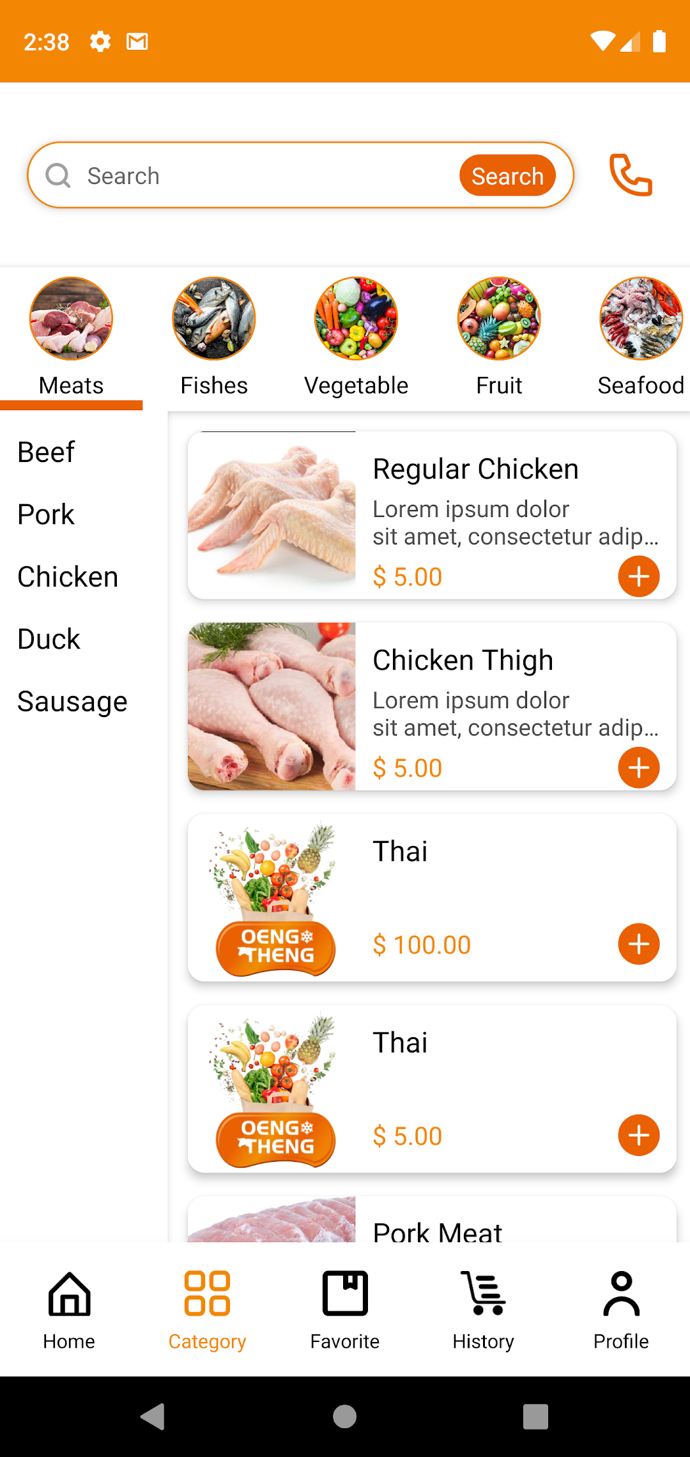Filter by Pork subcategory

[46, 514]
